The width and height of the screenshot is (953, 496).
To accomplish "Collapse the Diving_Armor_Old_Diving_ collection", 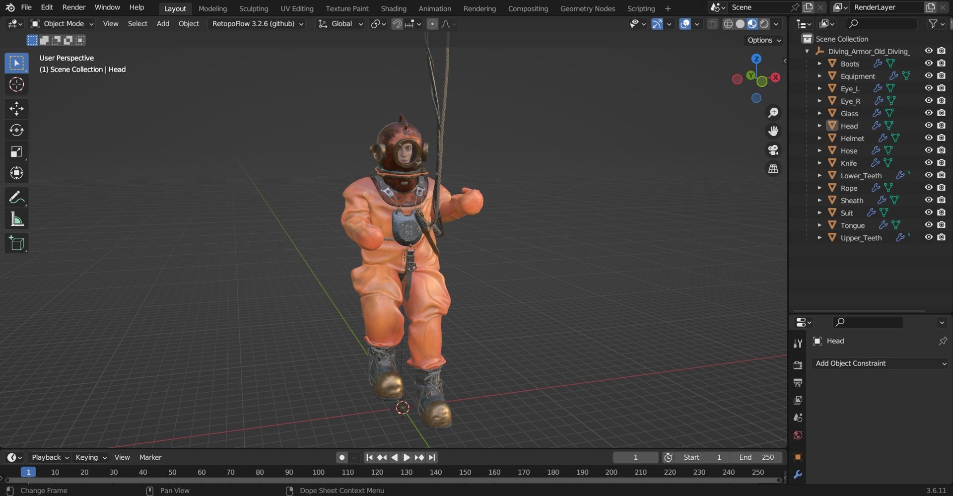I will click(x=807, y=51).
